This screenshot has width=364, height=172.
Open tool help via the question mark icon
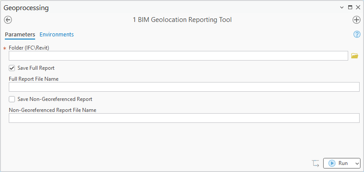click(357, 35)
